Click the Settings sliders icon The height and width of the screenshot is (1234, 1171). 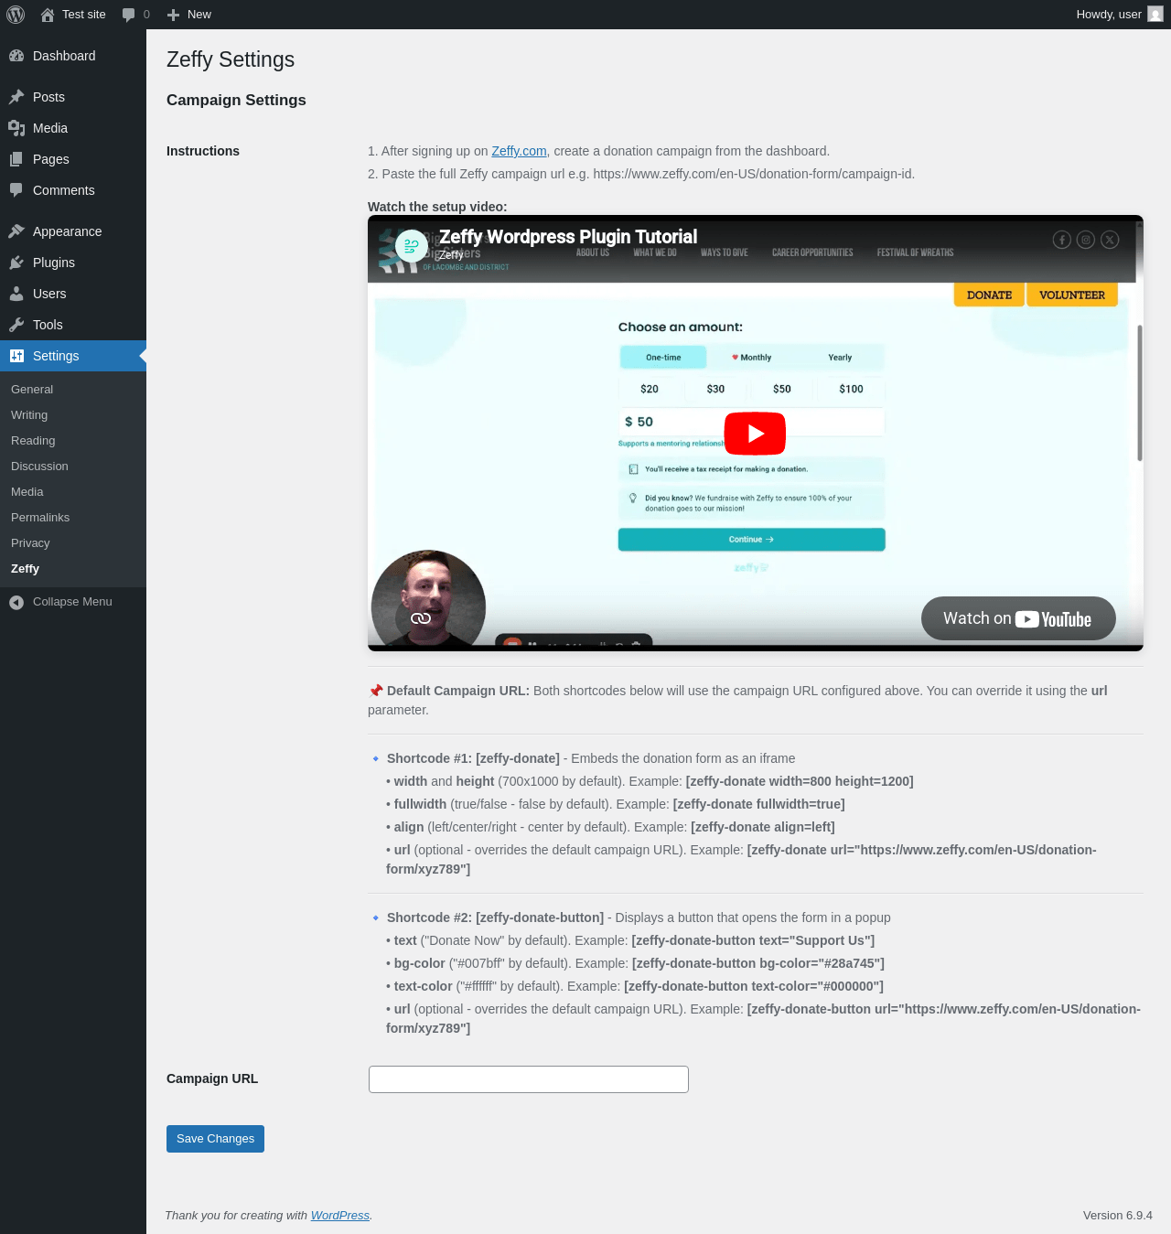tap(16, 356)
